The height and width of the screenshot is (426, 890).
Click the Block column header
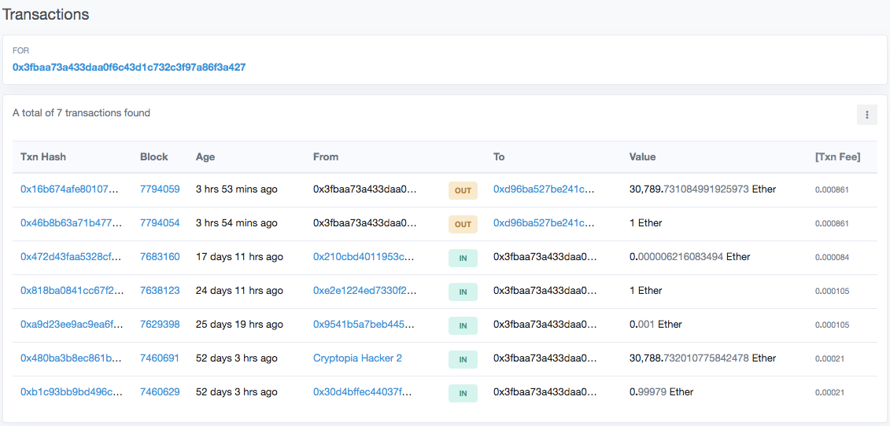click(x=154, y=157)
